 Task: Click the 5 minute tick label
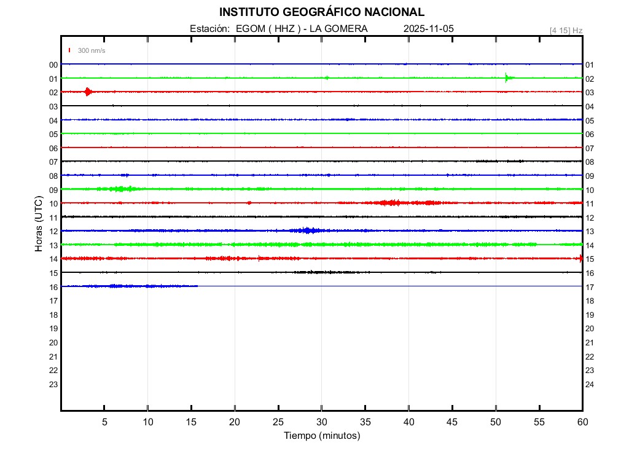(x=104, y=422)
